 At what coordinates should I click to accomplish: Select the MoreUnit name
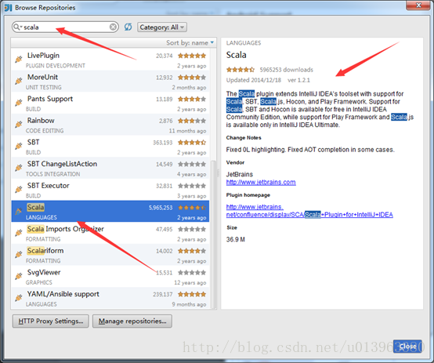(x=42, y=77)
